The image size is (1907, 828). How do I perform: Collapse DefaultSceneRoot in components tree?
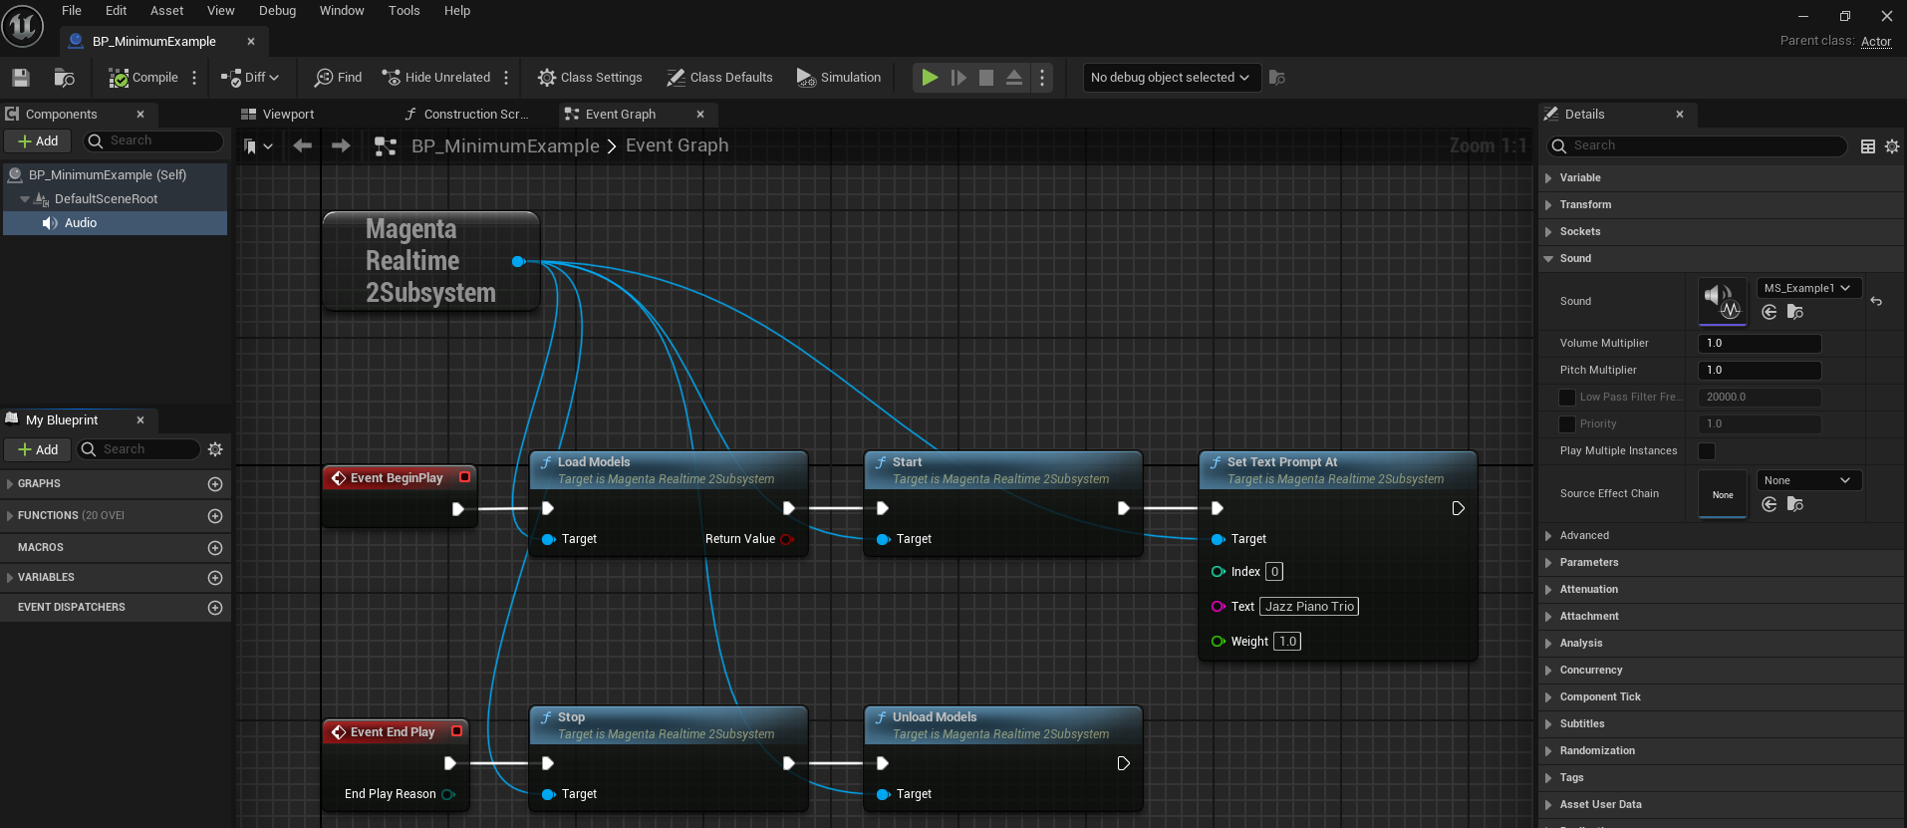coord(25,199)
